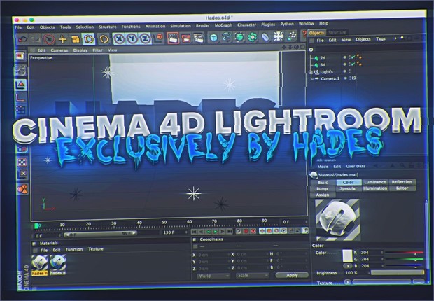This screenshot has width=434, height=301.
Task: Click the red question mark help icon
Action: click(304, 34)
